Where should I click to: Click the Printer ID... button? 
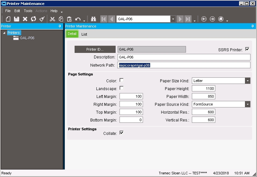tap(95, 49)
